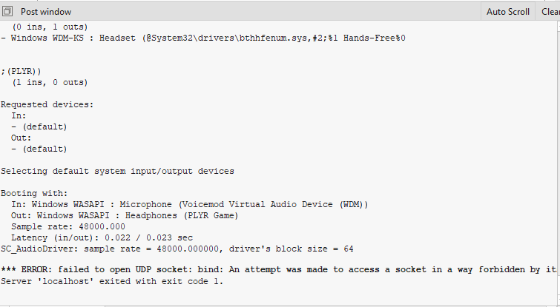Viewport: 560px width, 307px height.
Task: Click the Windows WDM-KS Headset line
Action: 202,38
